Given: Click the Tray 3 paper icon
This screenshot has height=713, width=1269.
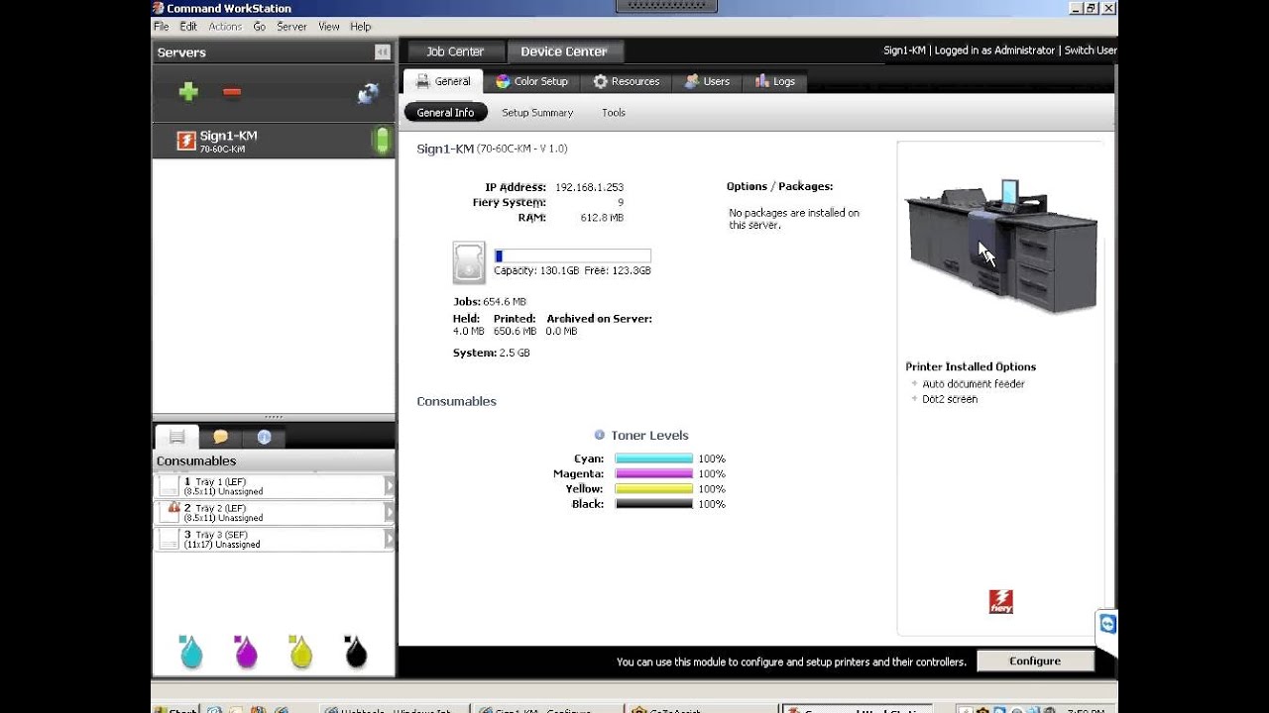Looking at the screenshot, I should [x=170, y=540].
